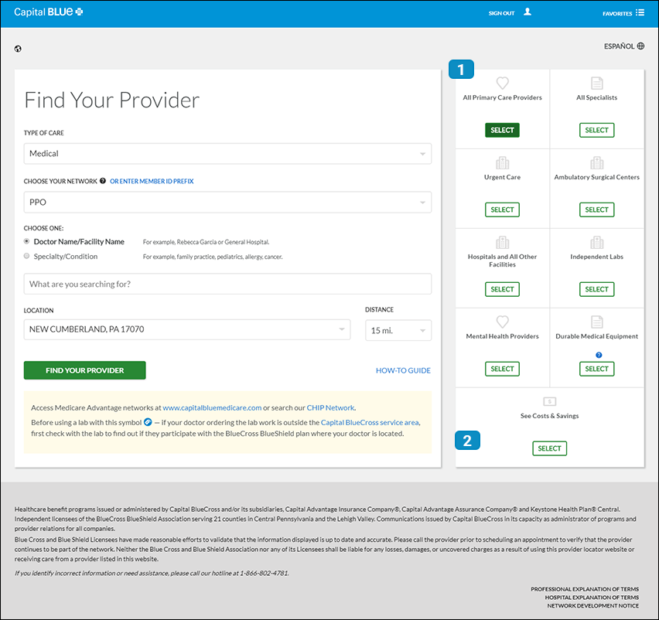Select See Costs & Savings button
The image size is (659, 620).
point(550,448)
